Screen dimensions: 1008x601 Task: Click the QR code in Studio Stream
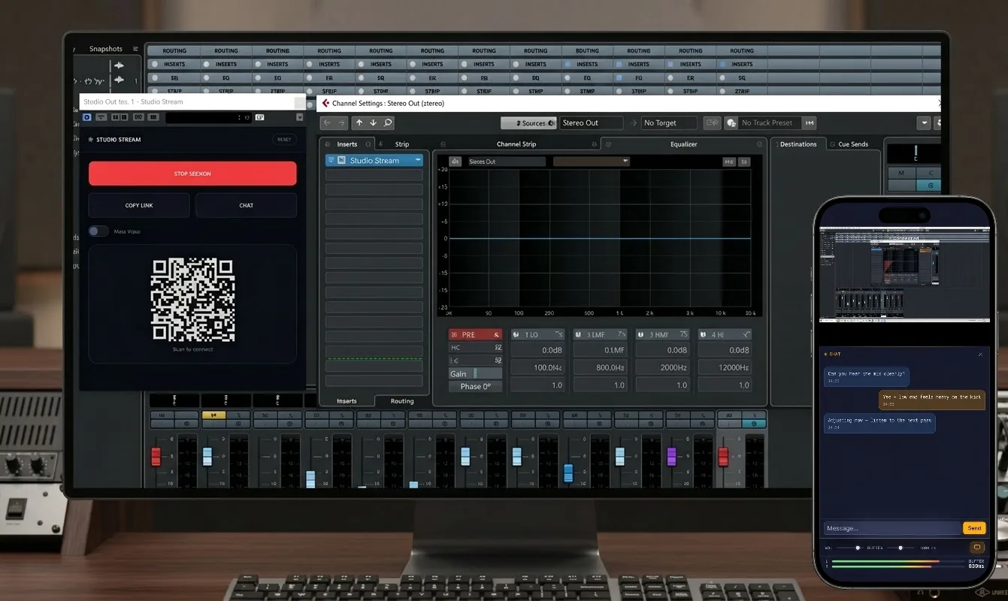193,299
